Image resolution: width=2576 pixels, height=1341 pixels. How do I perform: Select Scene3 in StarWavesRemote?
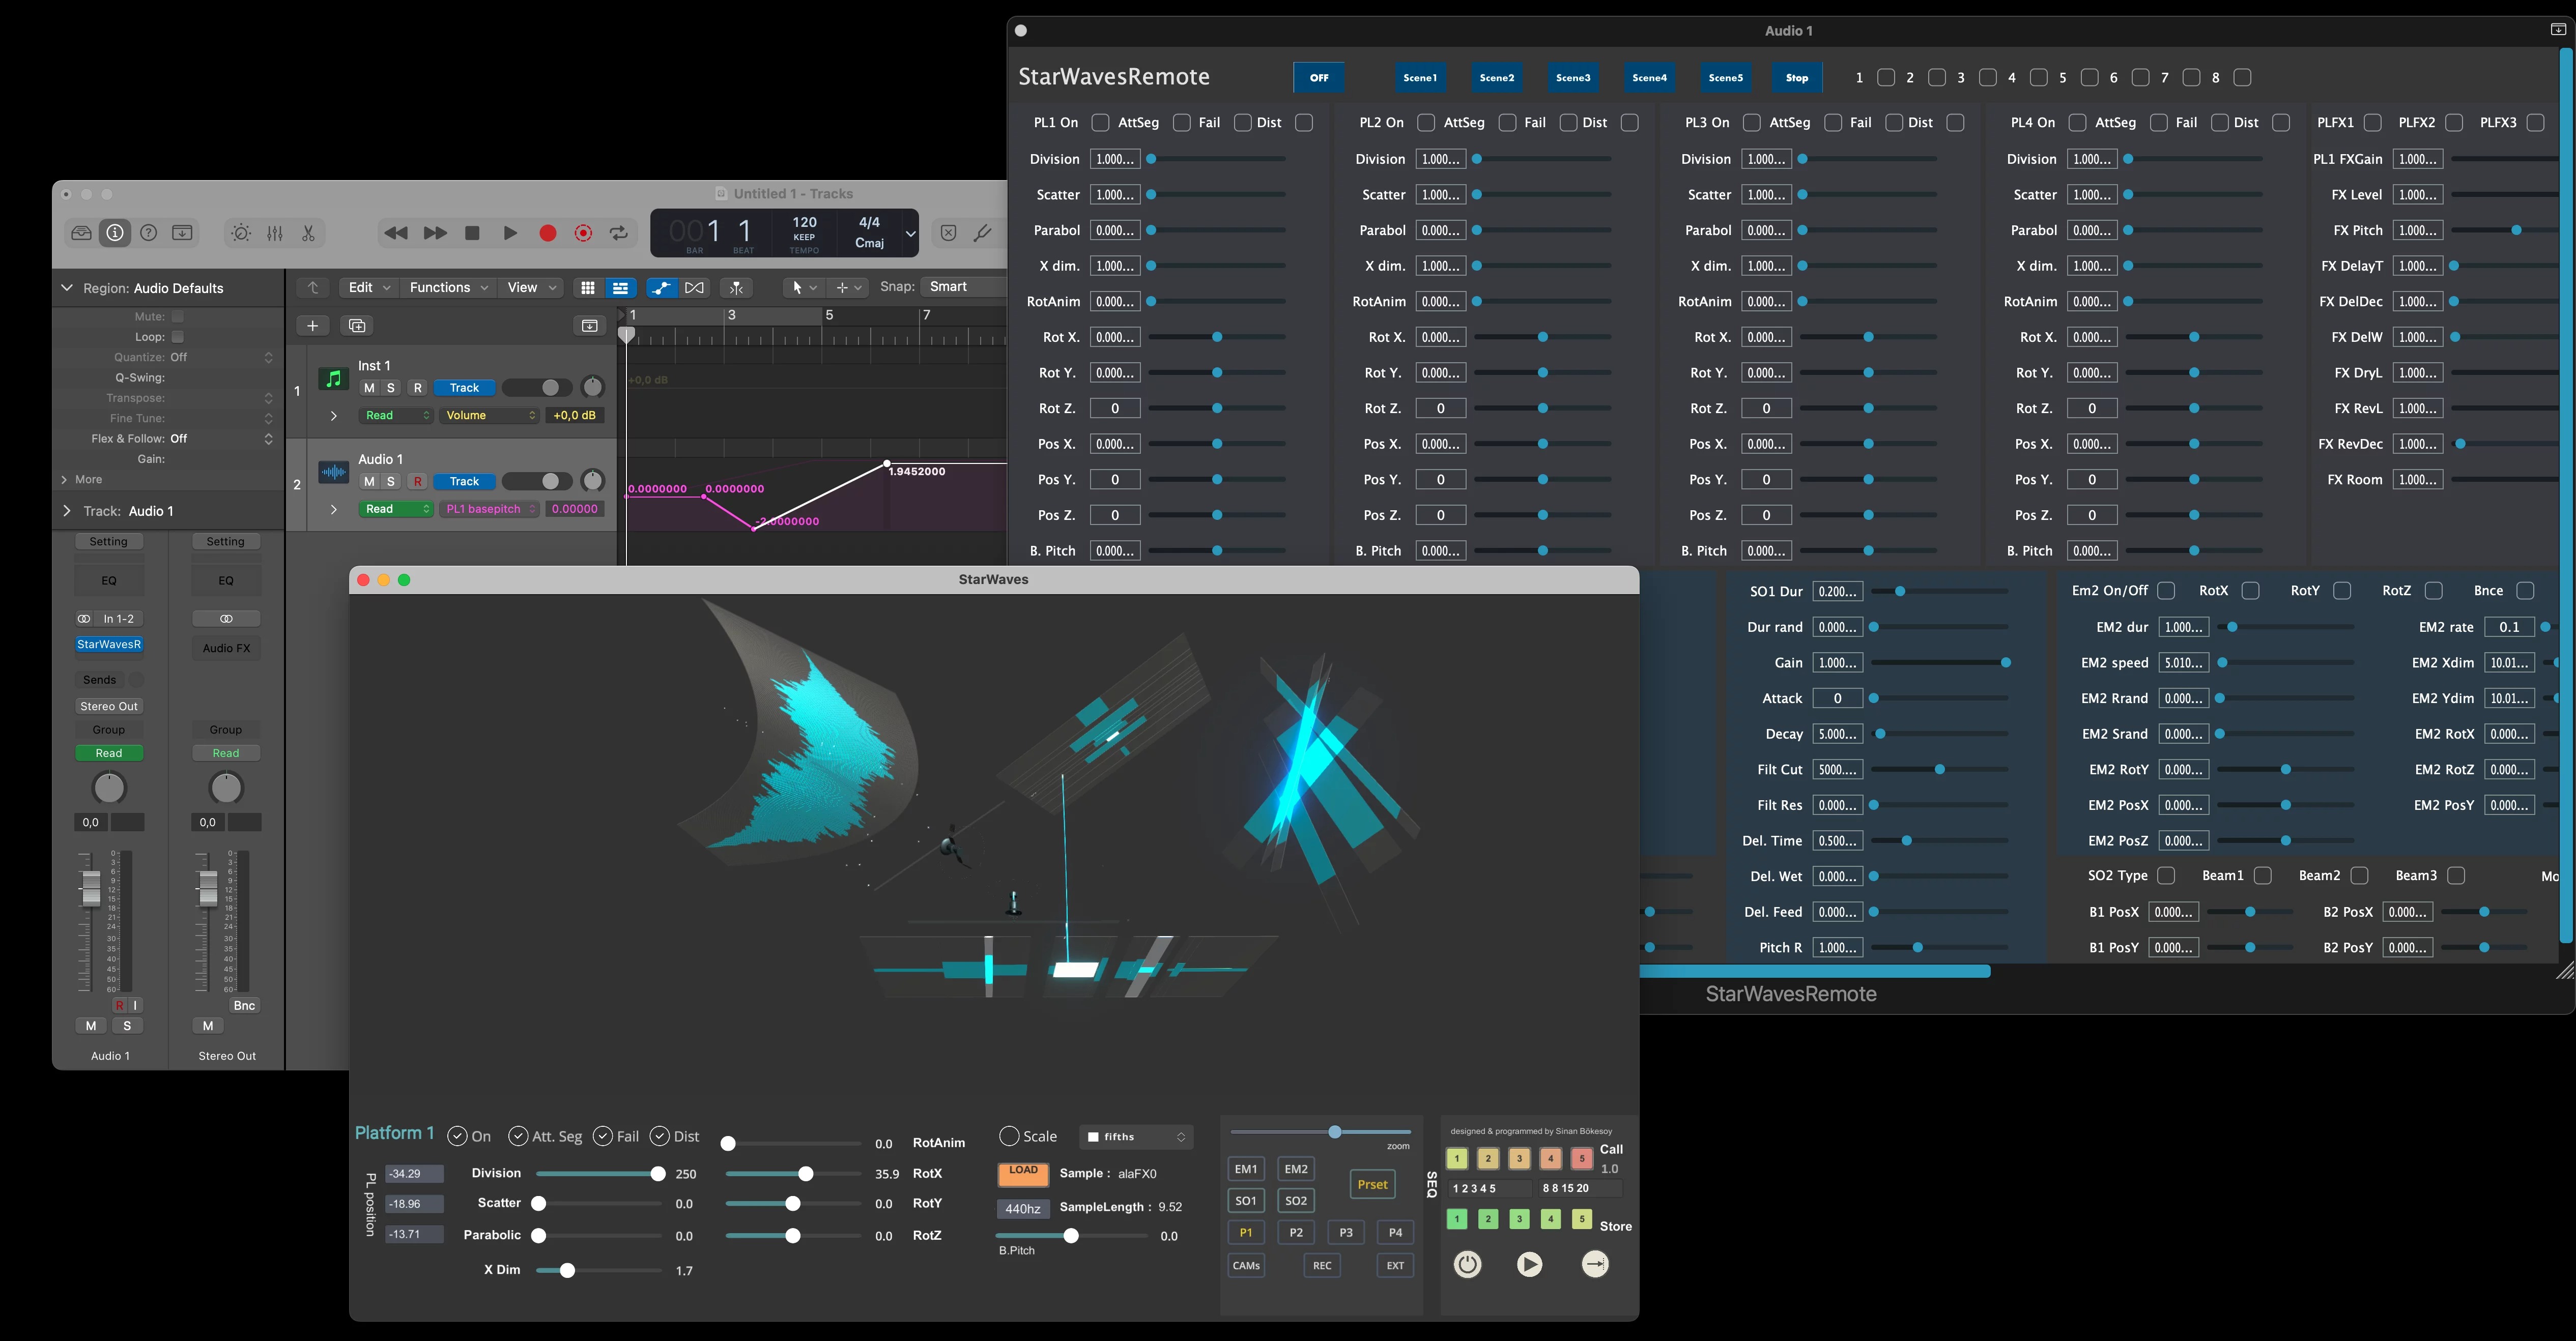tap(1573, 78)
